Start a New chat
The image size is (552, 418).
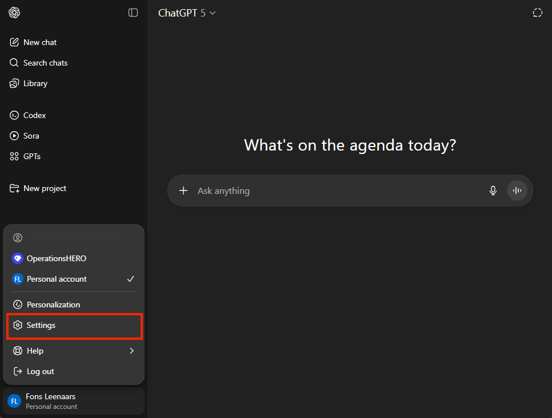coord(40,42)
